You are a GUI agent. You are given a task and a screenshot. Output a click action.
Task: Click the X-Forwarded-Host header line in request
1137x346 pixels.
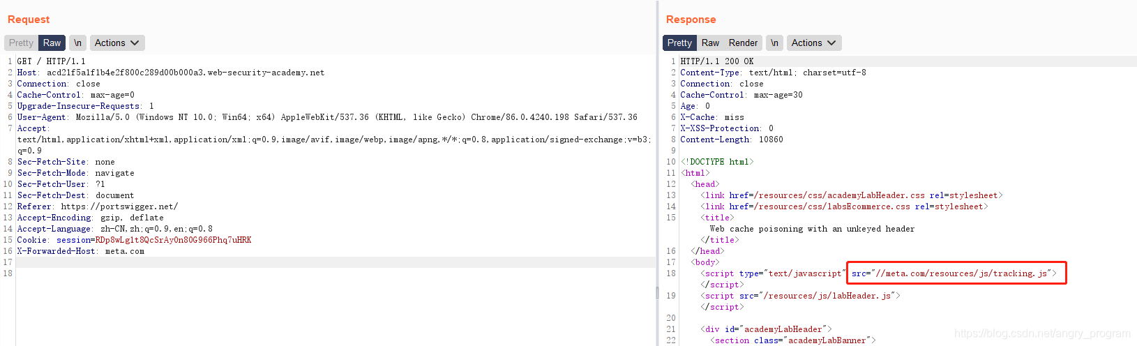click(x=81, y=251)
